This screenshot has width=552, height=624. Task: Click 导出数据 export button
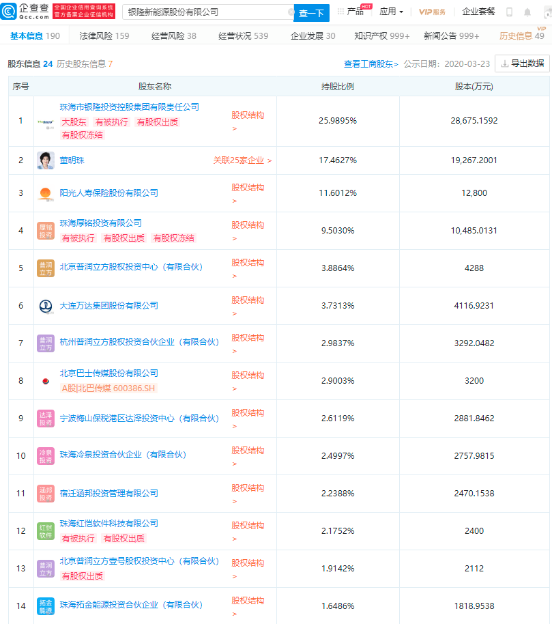pos(522,63)
